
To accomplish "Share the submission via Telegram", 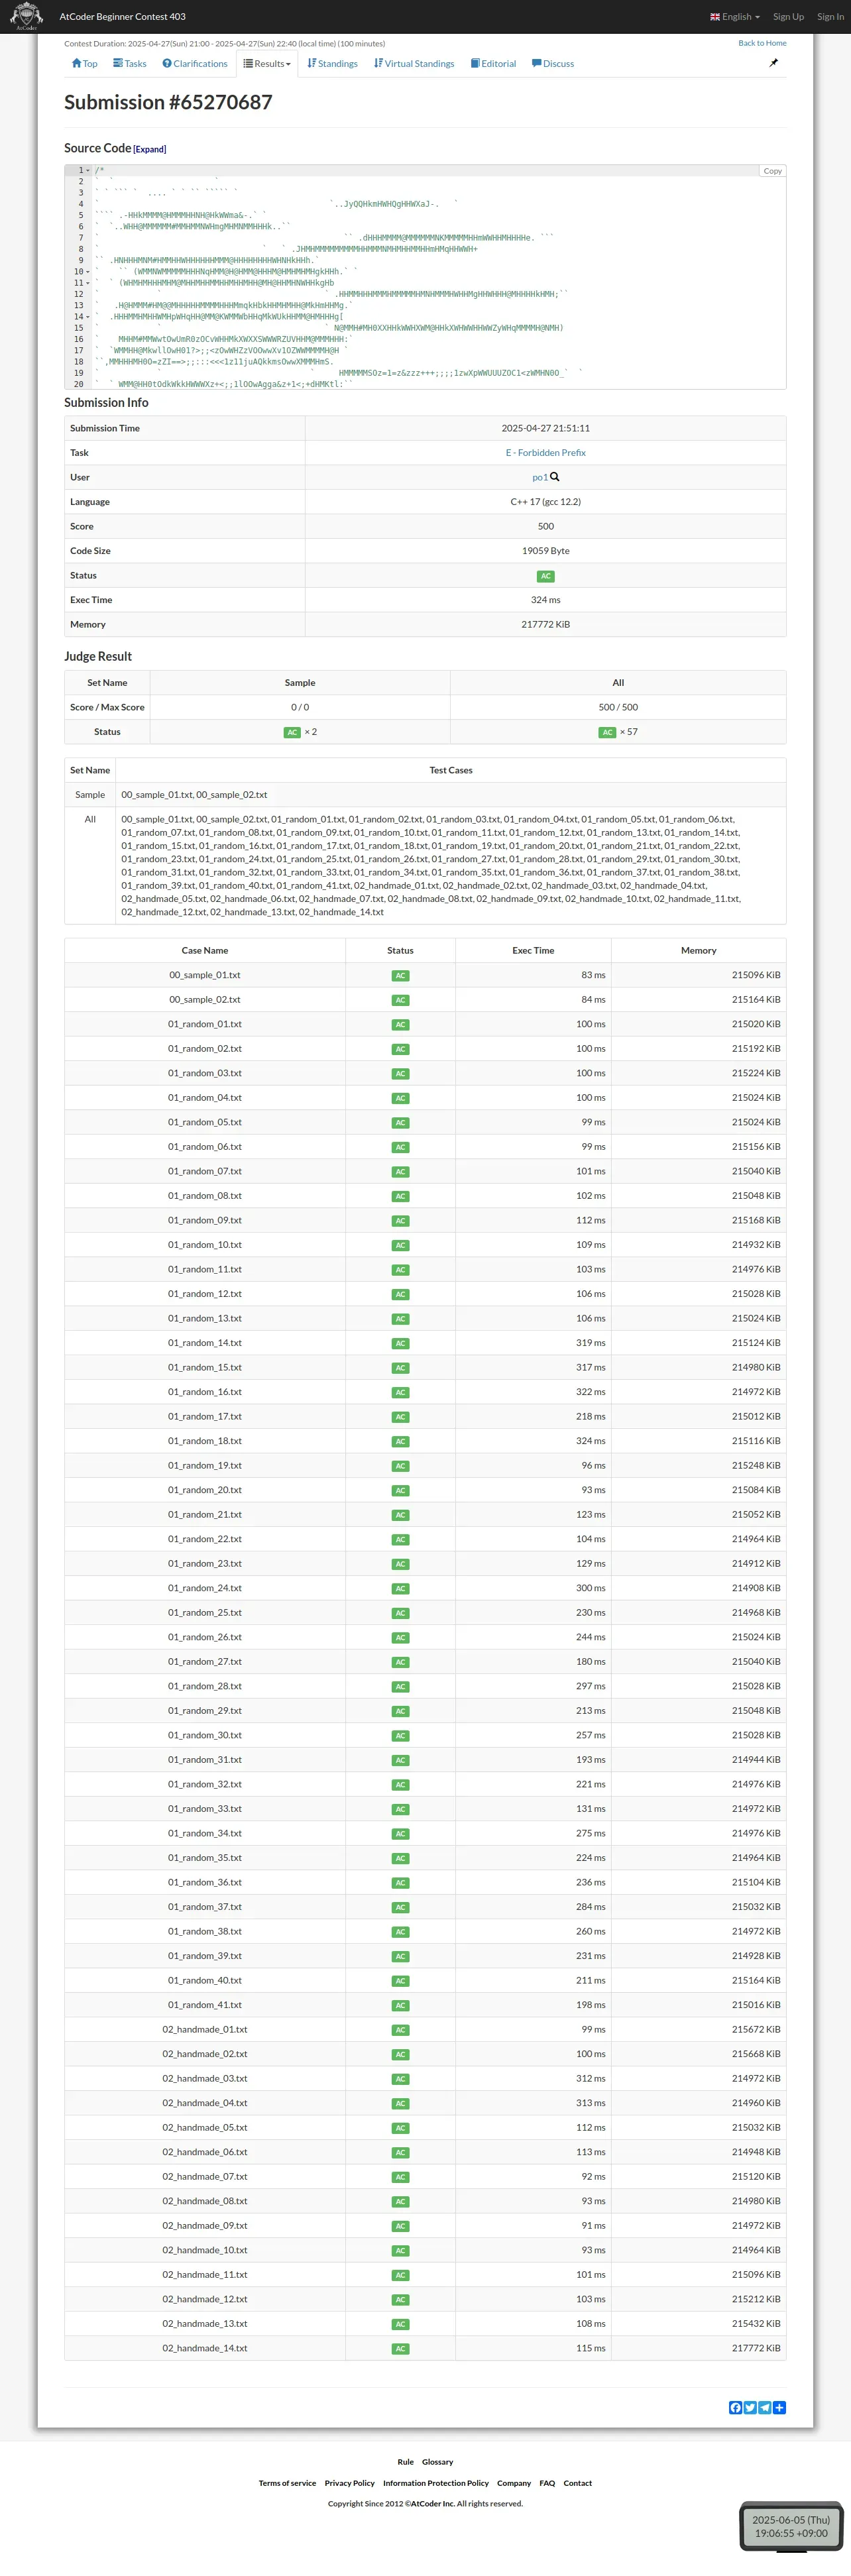I will coord(765,2407).
